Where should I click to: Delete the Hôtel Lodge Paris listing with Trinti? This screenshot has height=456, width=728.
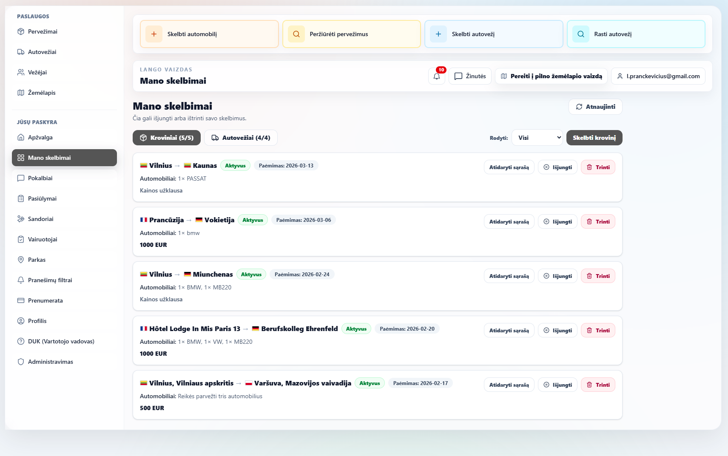598,331
